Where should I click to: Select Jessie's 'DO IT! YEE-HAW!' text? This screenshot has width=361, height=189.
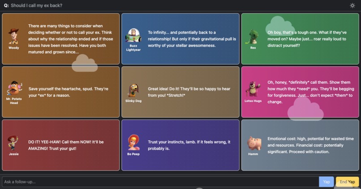coord(66,145)
